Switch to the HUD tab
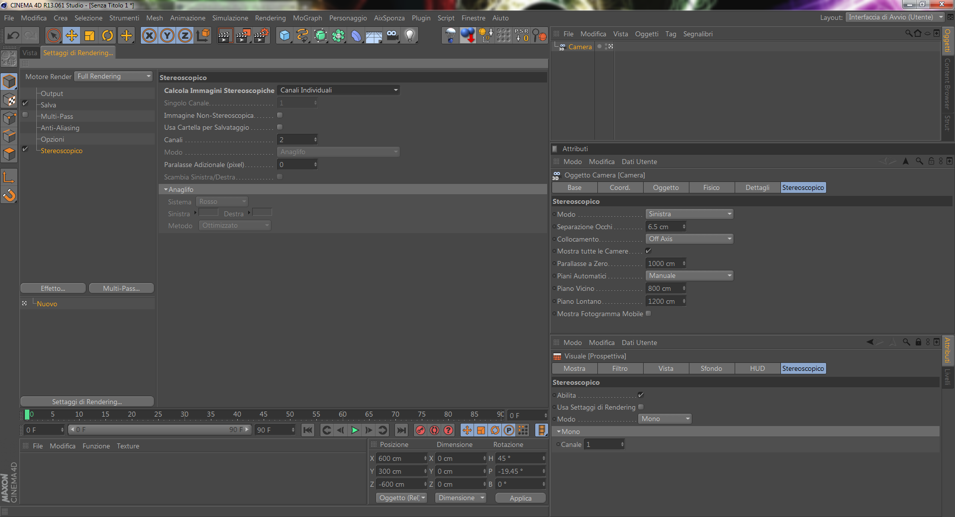The height and width of the screenshot is (517, 955). click(x=758, y=369)
